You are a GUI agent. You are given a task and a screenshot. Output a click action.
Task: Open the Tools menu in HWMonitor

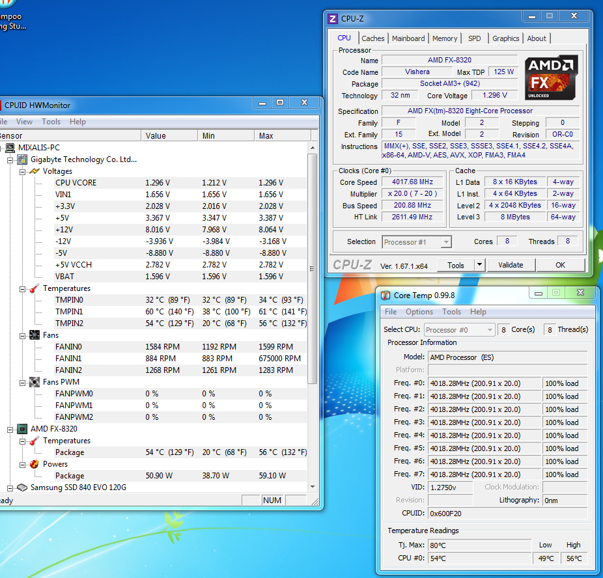click(51, 122)
